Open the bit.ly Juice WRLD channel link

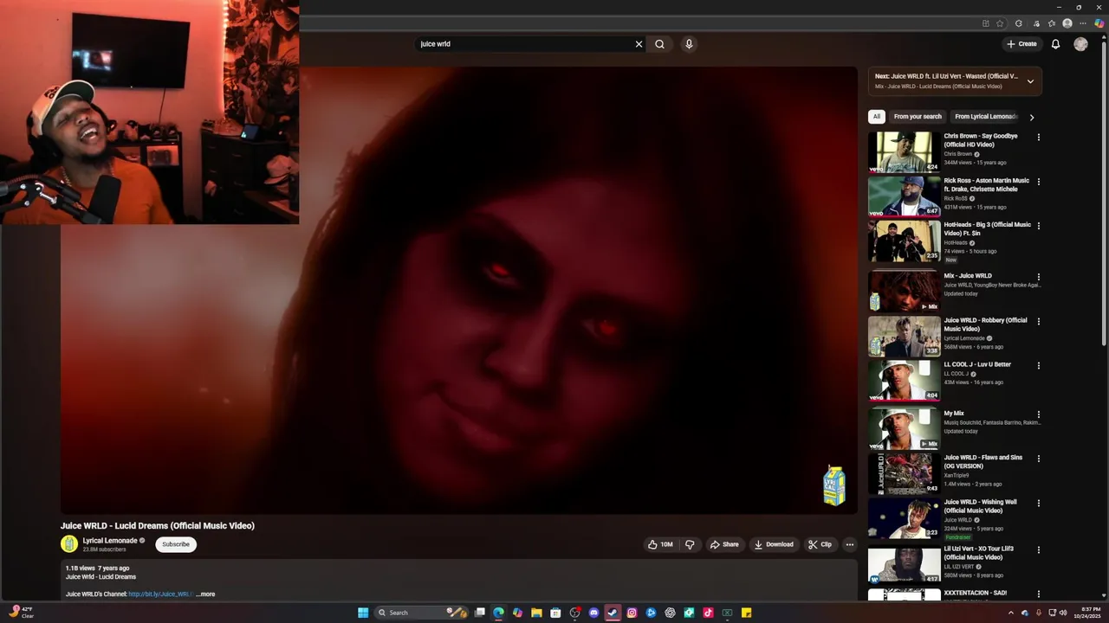click(x=160, y=594)
